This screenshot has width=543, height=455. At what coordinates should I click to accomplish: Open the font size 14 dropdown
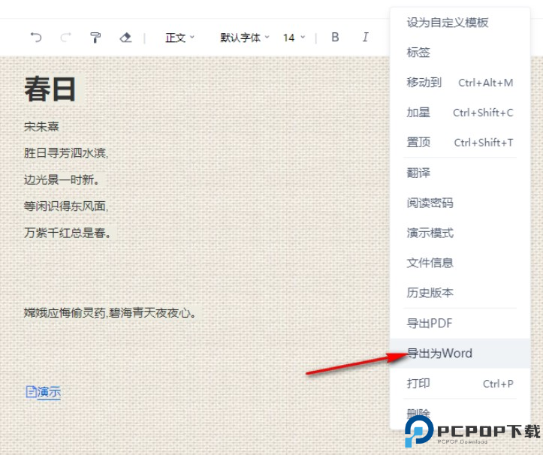pyautogui.click(x=294, y=38)
